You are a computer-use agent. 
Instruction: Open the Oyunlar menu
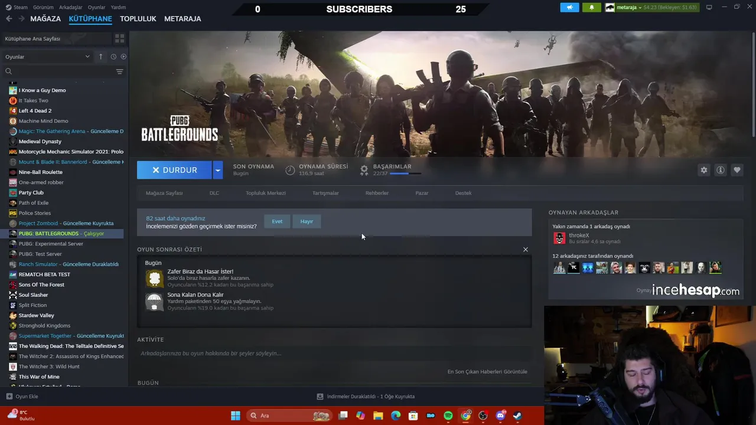click(96, 7)
